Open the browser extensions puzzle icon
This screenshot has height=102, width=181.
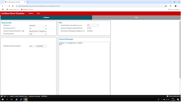pos(171,6)
